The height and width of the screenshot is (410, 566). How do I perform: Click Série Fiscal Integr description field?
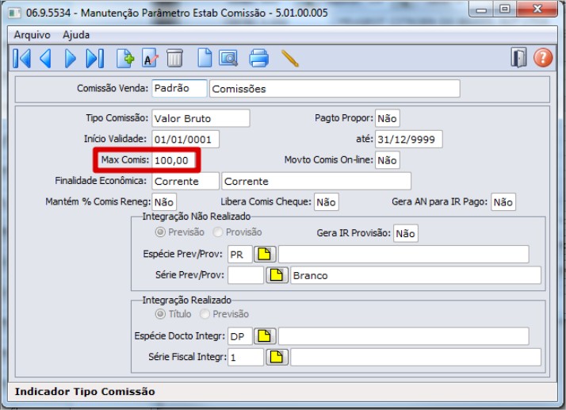(x=416, y=357)
